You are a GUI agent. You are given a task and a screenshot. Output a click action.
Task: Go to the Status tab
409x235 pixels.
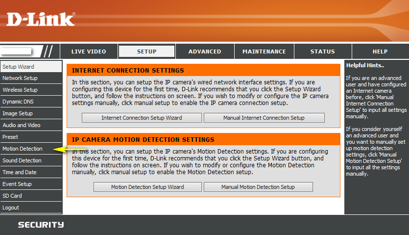322,52
